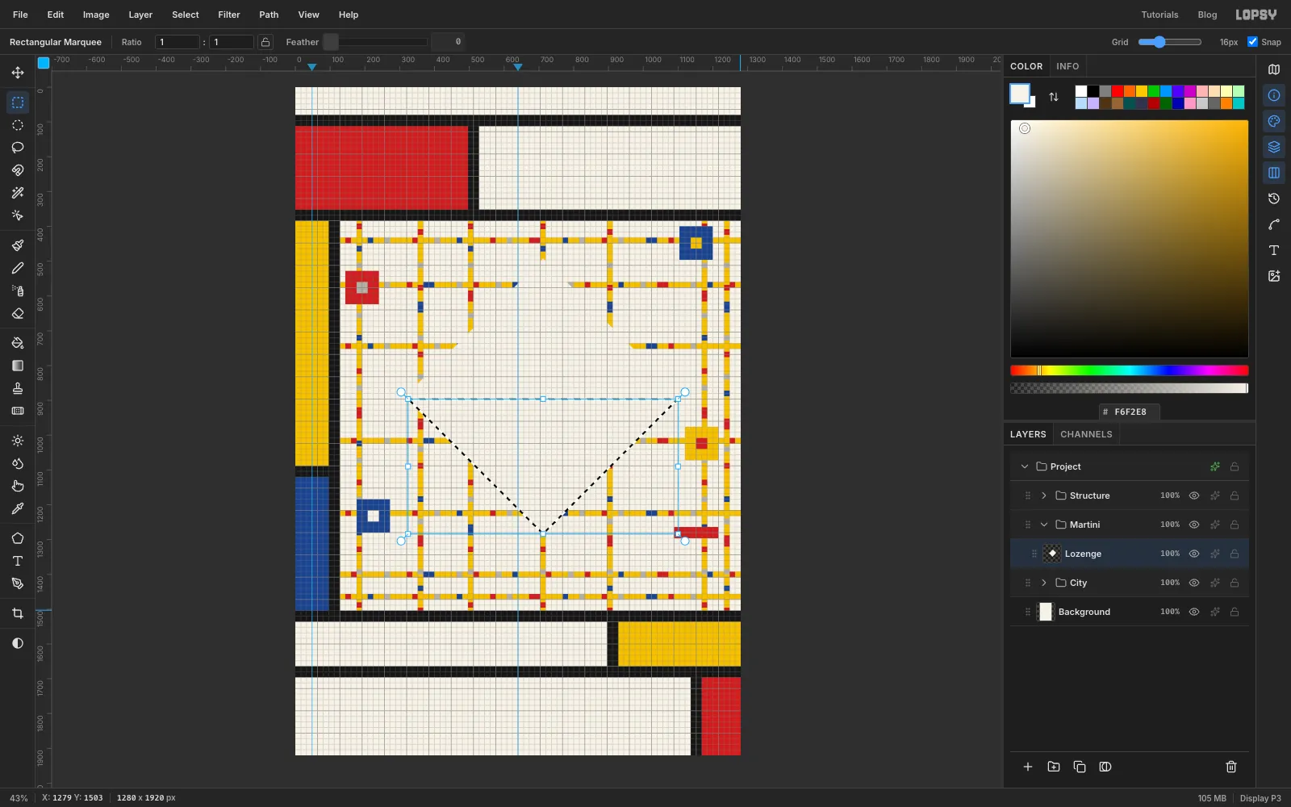
Task: Select the Crop tool
Action: coord(18,613)
